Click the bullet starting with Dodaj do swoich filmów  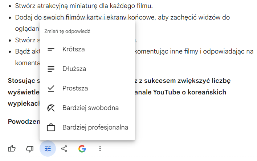[x=122, y=23]
